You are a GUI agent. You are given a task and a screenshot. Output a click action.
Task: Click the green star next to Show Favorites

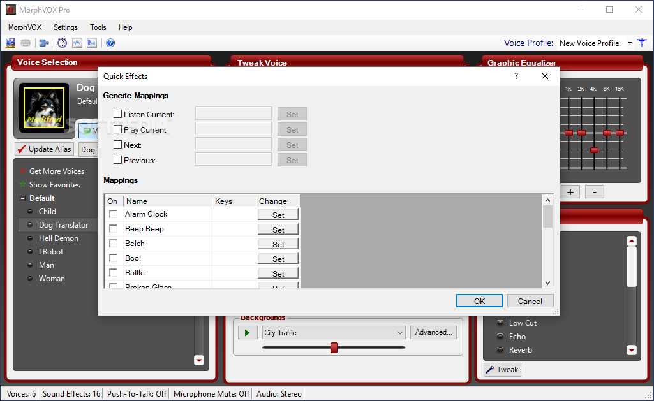22,184
